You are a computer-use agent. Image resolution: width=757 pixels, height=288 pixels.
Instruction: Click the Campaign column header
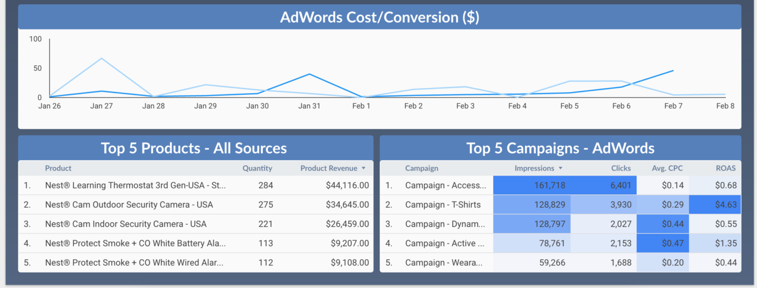pyautogui.click(x=422, y=168)
